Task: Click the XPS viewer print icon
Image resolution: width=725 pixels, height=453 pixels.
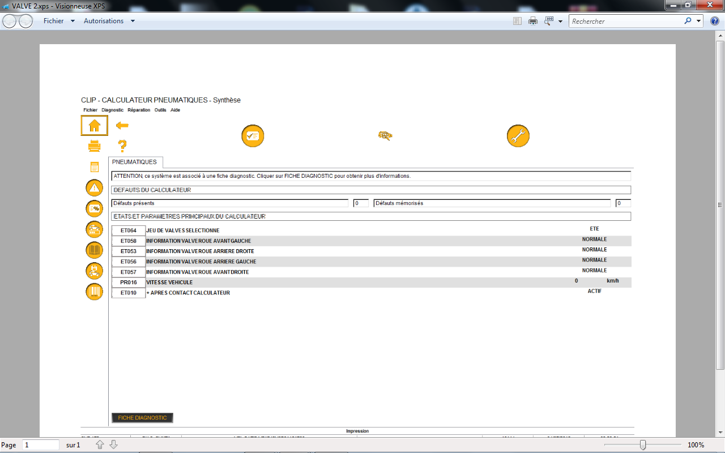Action: point(533,21)
